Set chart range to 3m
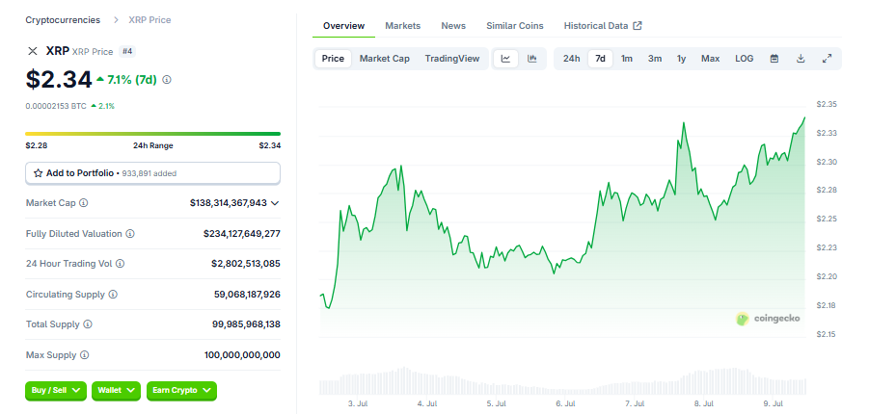 click(x=655, y=59)
